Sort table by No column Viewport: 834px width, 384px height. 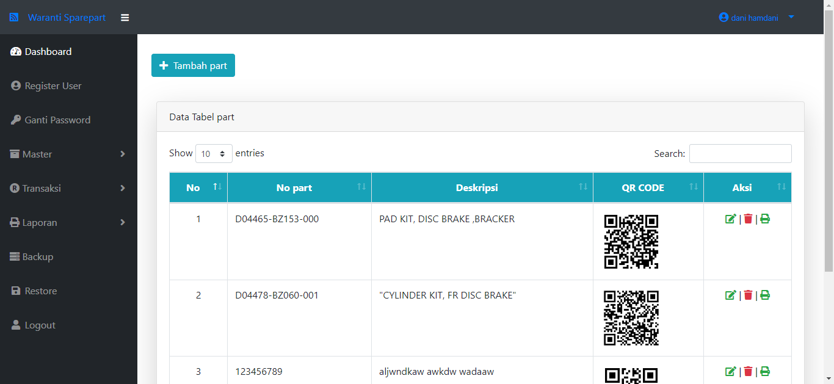(198, 187)
